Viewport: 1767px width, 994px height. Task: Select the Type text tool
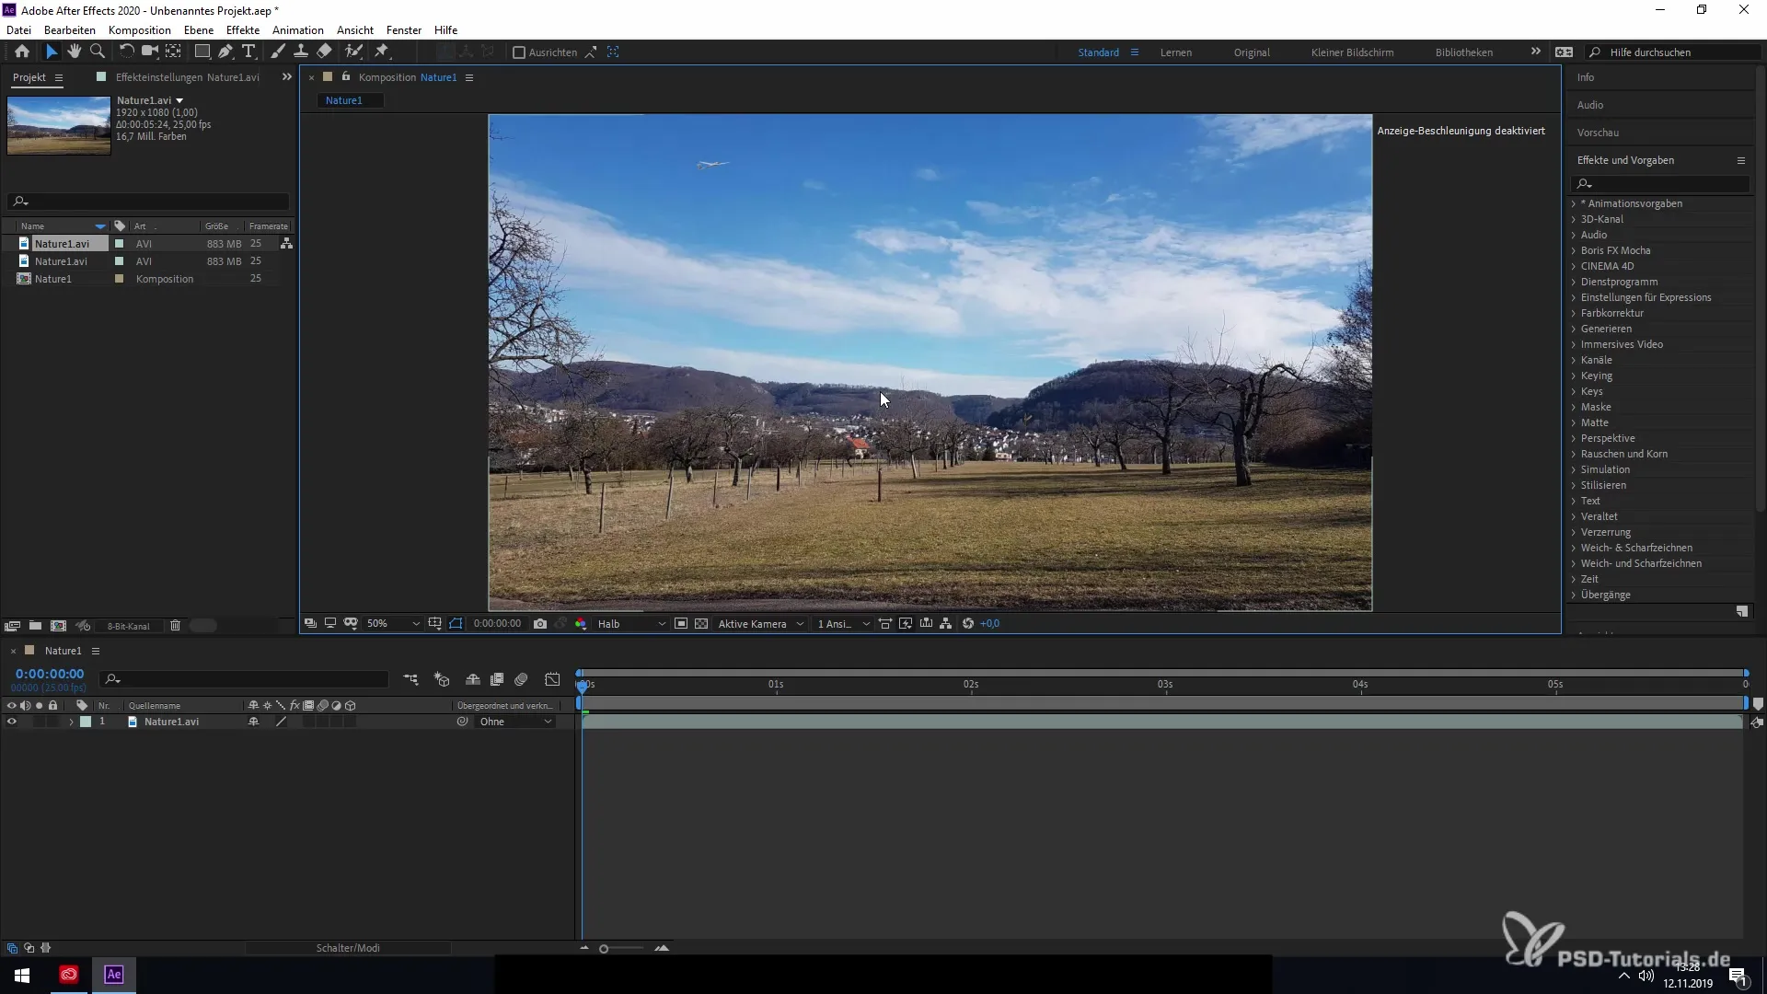click(x=248, y=52)
